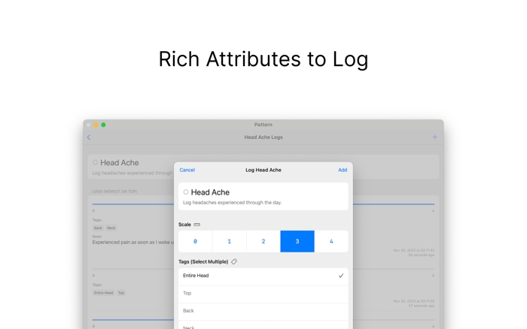The width and height of the screenshot is (527, 329).
Task: Toggle the Top tag row
Action: pos(263,293)
